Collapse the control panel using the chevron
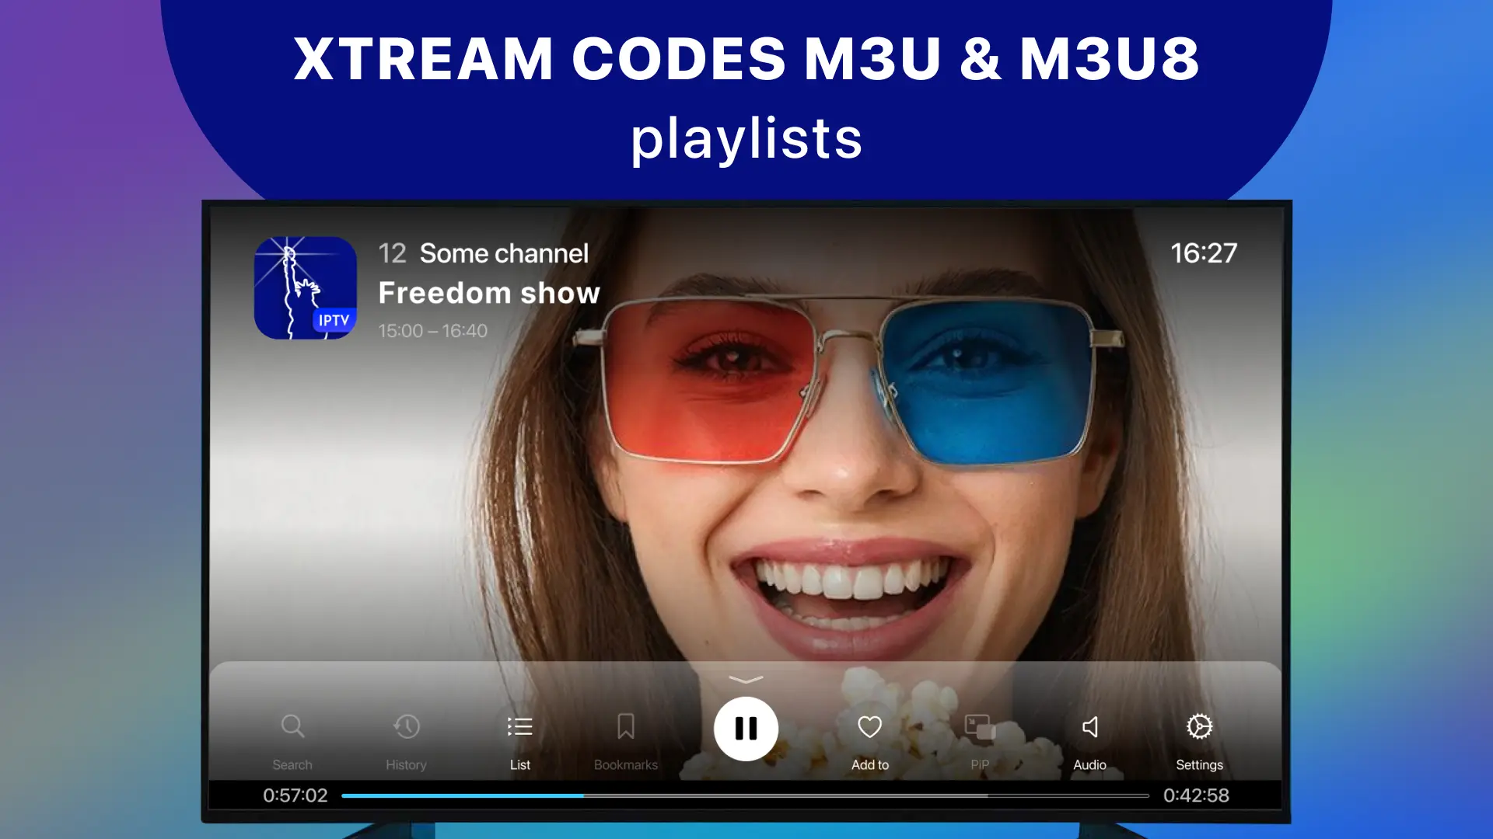 (x=746, y=680)
